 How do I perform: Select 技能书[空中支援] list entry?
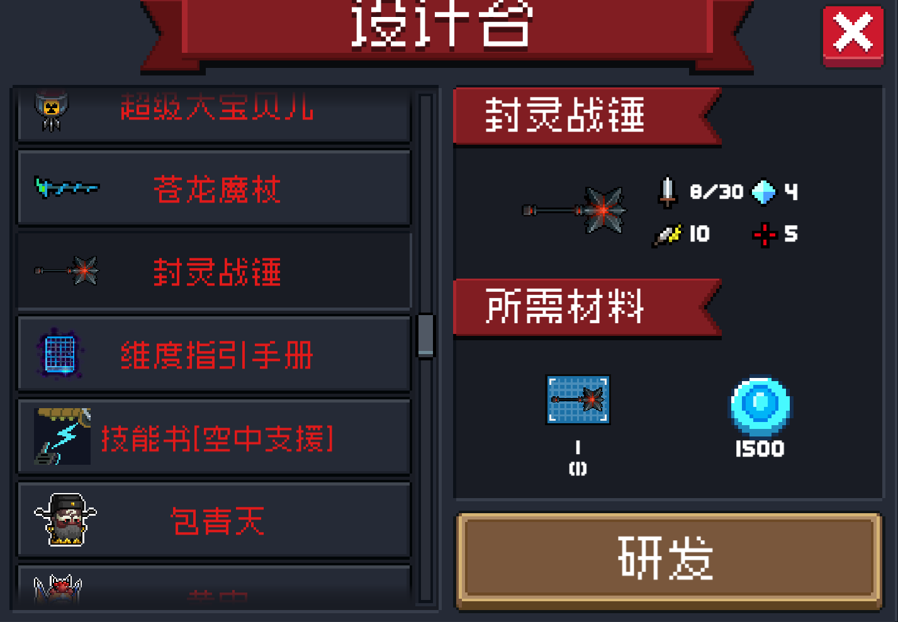coord(214,436)
